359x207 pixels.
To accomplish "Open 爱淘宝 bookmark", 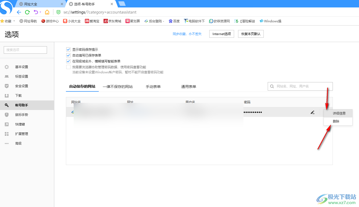I will [92, 21].
